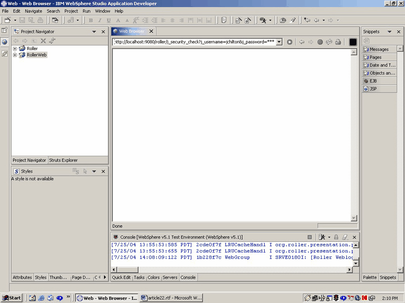Screen dimensions: 405x303
Task: Open the Messages snippets drawer
Action: tap(379, 49)
